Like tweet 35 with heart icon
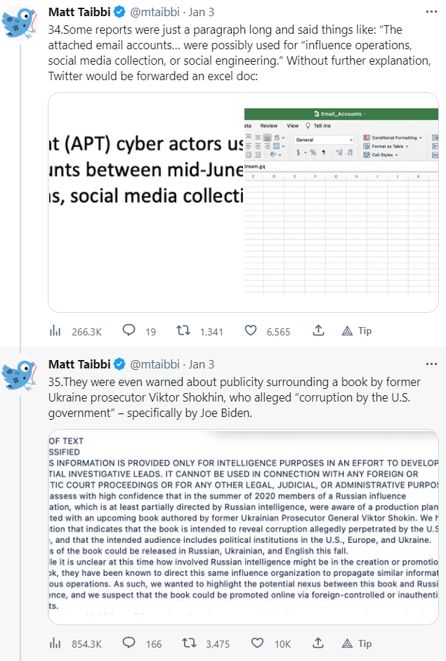The image size is (446, 661). click(257, 643)
